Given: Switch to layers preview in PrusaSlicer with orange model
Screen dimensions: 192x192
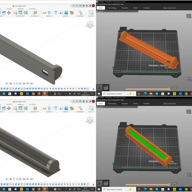Looking at the screenshot, I should point(106,88).
